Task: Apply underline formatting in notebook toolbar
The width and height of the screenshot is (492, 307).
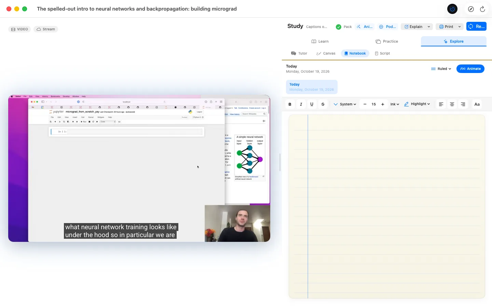Action: [312, 104]
